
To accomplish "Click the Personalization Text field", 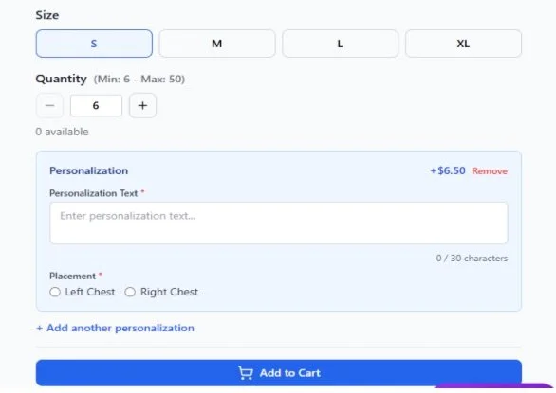I will [279, 223].
